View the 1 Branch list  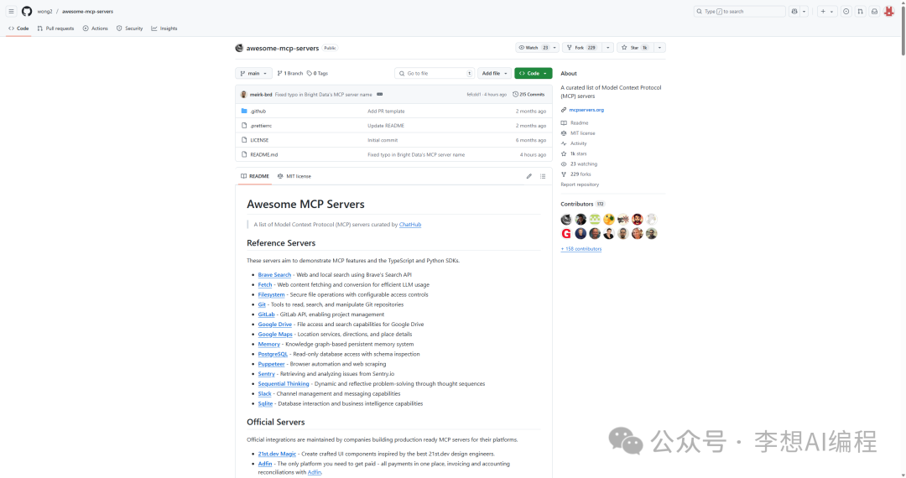pos(290,73)
